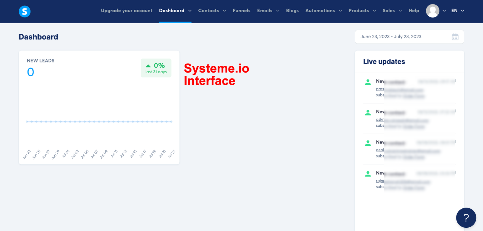This screenshot has width=483, height=231.
Task: Click the Jul 01 axis label
Action: coord(66,154)
